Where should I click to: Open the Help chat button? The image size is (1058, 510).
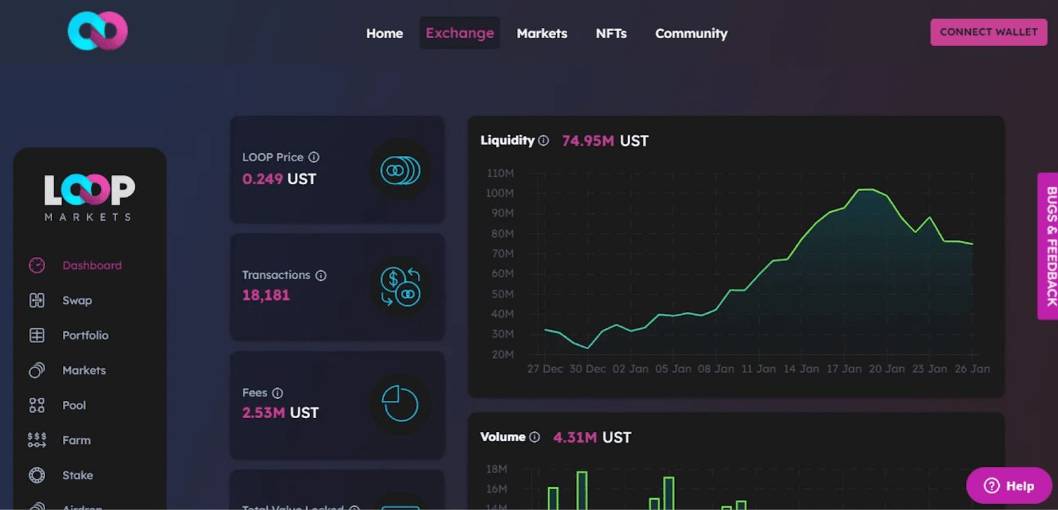point(1009,486)
